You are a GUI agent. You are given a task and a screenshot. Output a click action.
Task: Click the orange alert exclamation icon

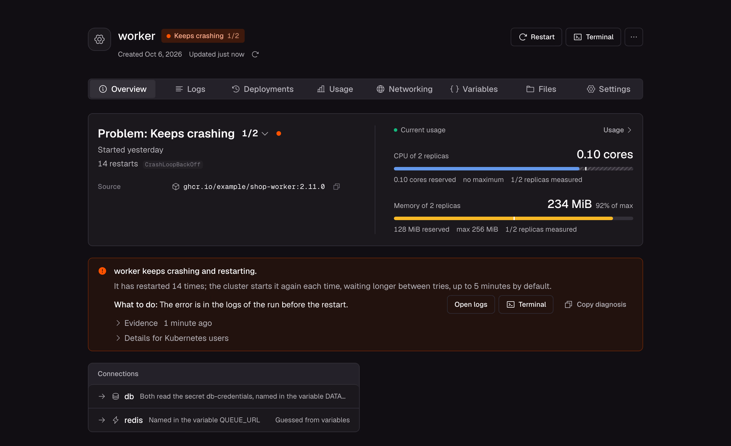(x=102, y=271)
